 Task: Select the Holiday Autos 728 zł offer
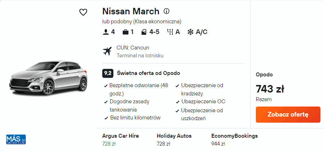[x=174, y=140]
